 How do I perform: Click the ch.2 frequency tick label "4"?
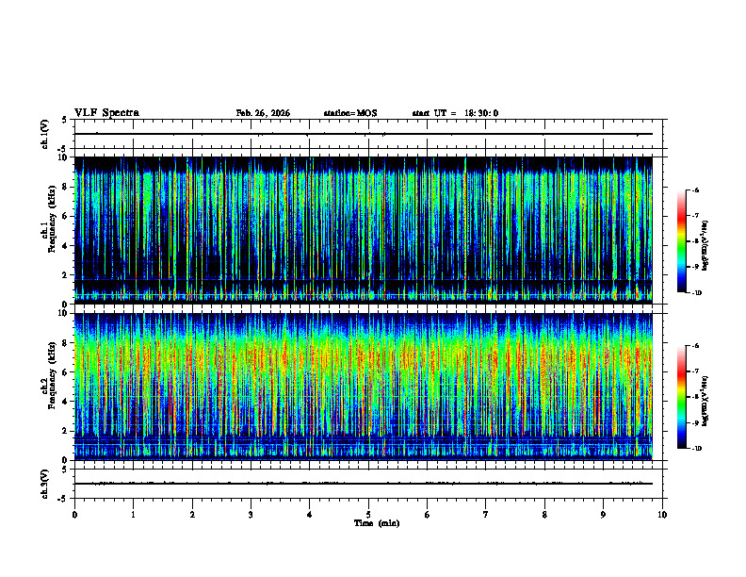pos(66,402)
